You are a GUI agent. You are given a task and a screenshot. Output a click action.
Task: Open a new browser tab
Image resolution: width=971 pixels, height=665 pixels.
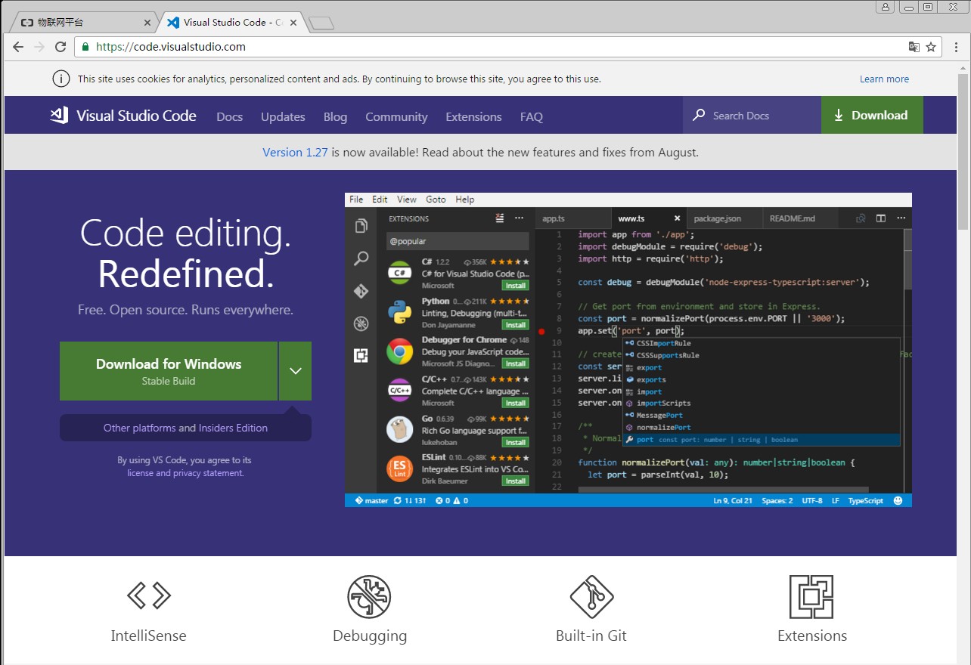point(321,23)
